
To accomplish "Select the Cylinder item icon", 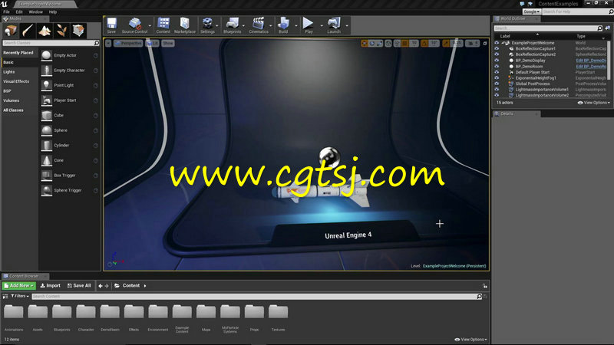I will tap(47, 146).
